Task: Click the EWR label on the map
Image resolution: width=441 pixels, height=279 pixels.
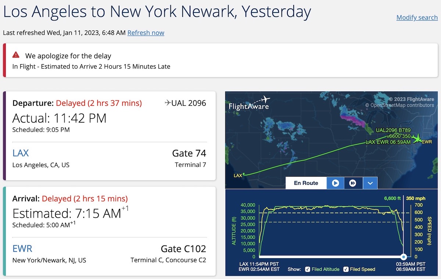Action: tap(427, 142)
